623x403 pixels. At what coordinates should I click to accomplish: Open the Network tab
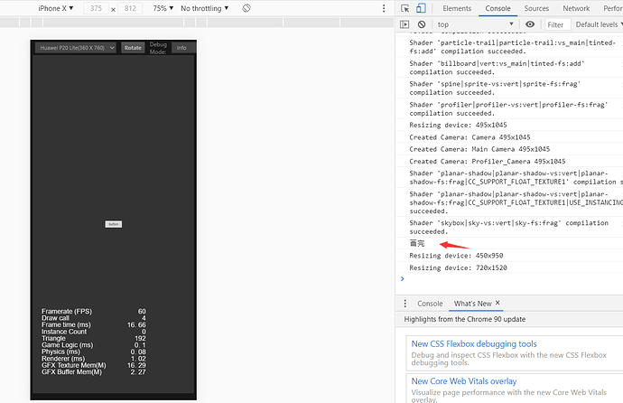pyautogui.click(x=576, y=8)
